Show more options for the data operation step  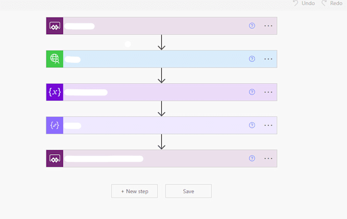coord(268,126)
